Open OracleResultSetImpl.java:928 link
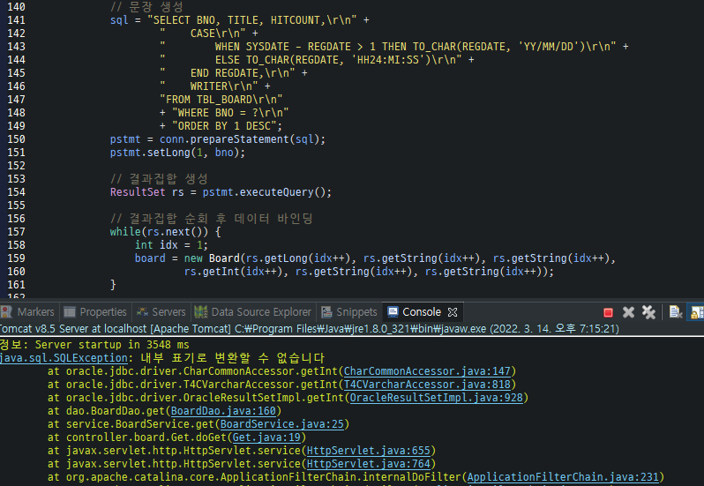 (437, 398)
